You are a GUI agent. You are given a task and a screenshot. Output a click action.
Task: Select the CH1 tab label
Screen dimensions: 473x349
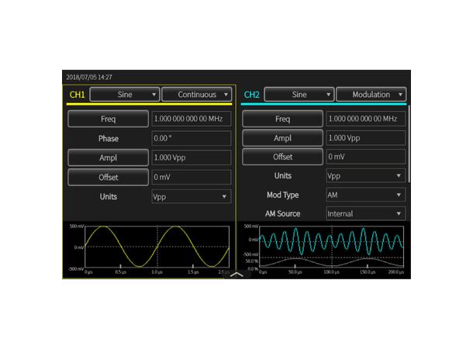[x=78, y=95]
